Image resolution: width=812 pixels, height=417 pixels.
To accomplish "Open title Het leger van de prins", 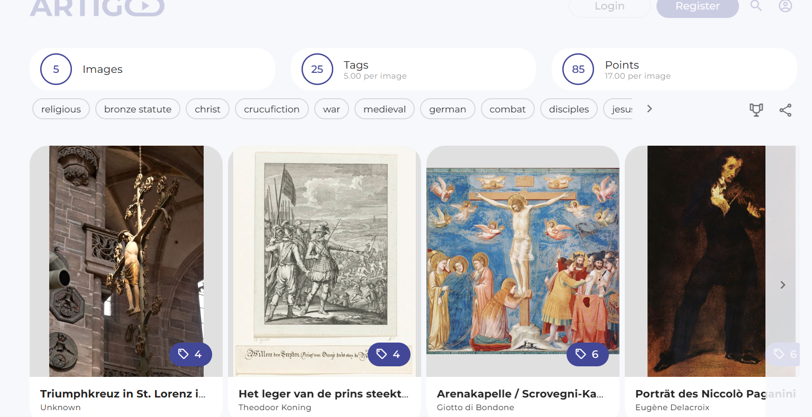I will tap(323, 394).
